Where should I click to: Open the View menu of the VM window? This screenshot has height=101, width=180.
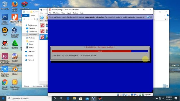click(63, 13)
